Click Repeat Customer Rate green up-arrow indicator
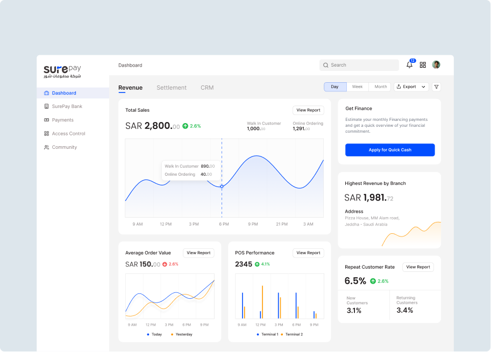Image resolution: width=491 pixels, height=352 pixels. click(x=373, y=281)
